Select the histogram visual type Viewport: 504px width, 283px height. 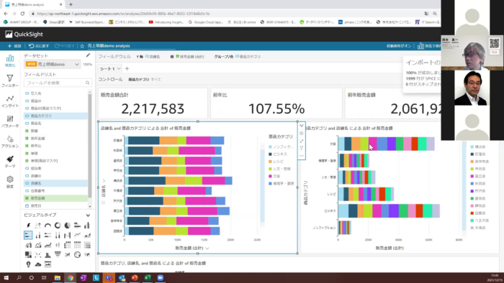pos(48,255)
